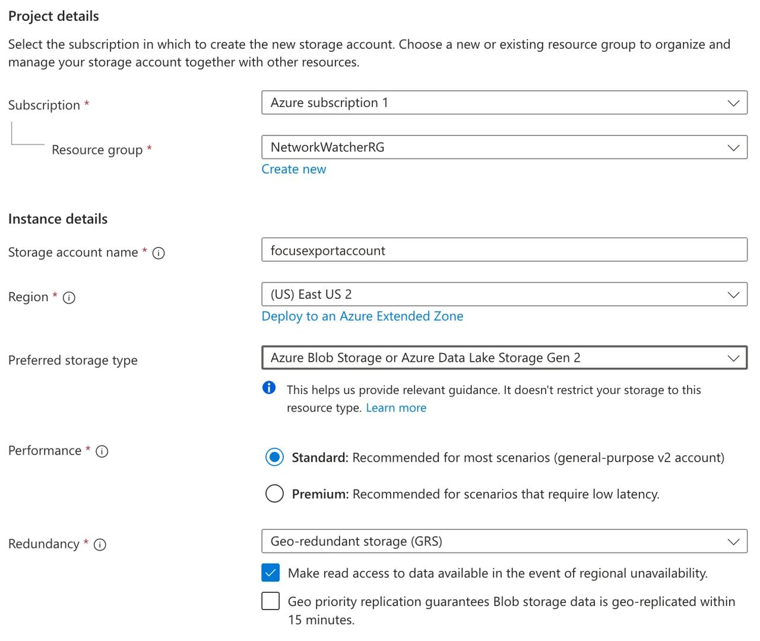Click the Storage account name text field
Viewport: 760px width, 641px height.
[x=504, y=250]
